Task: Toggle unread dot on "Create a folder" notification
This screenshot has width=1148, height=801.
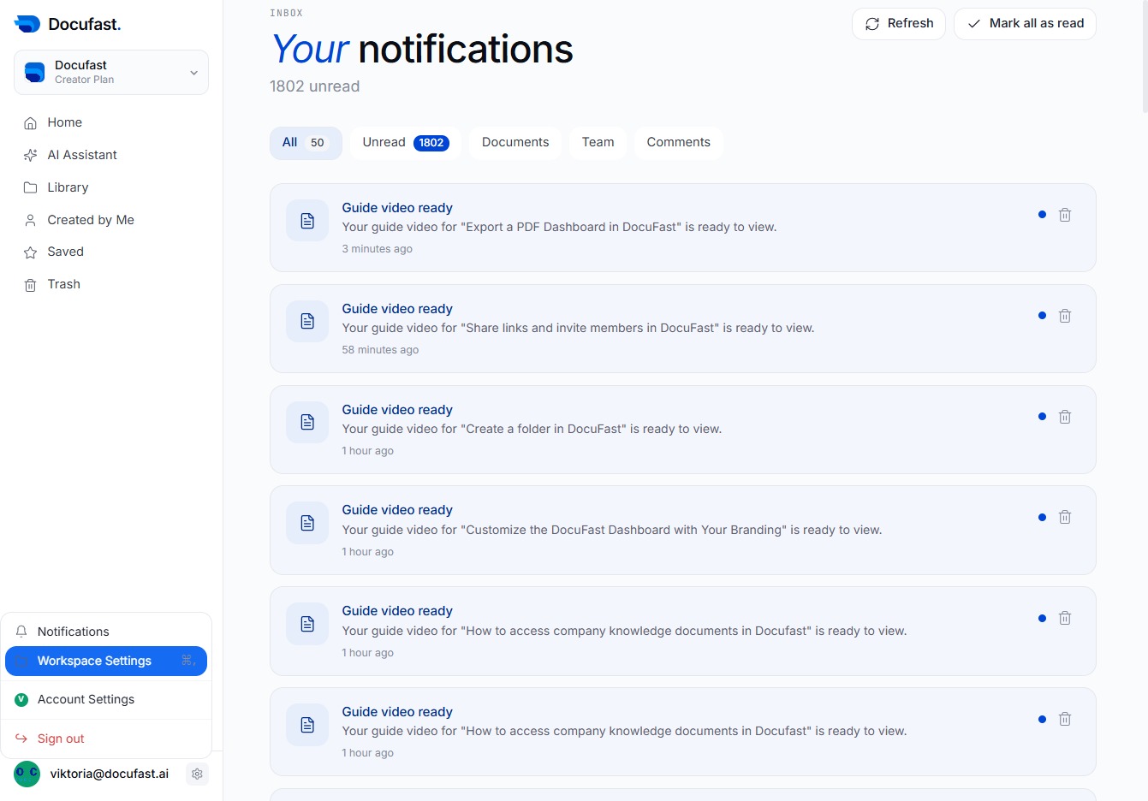Action: click(x=1042, y=417)
